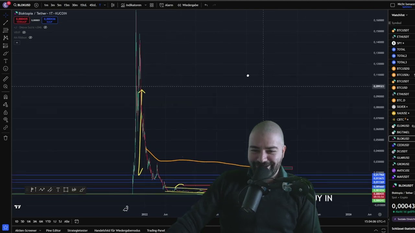This screenshot has height=233, width=415.
Task: Select the 1m timeframe
Action: point(46,5)
